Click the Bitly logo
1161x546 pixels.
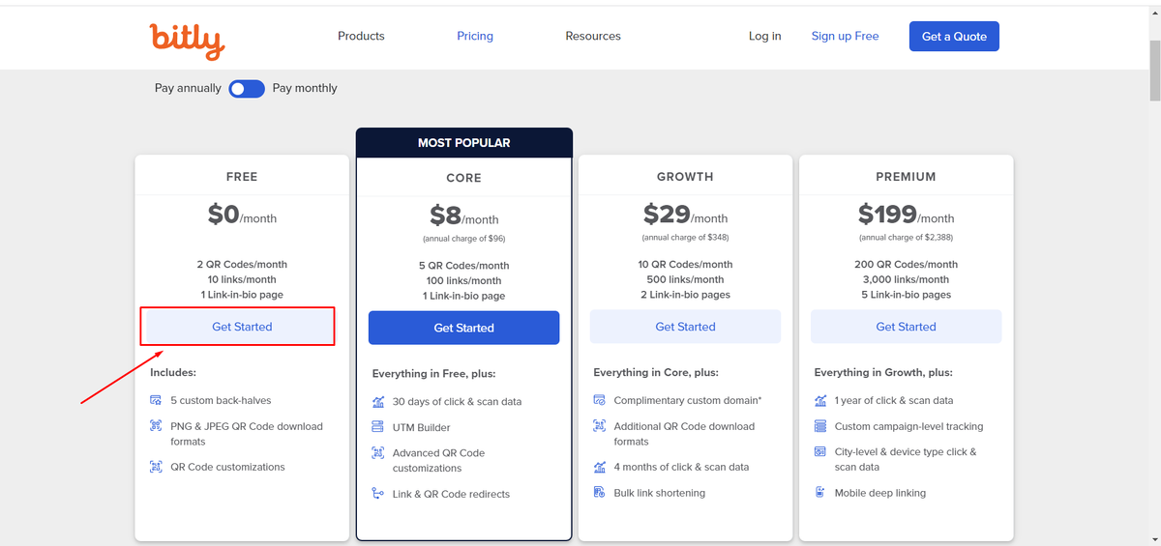click(187, 40)
